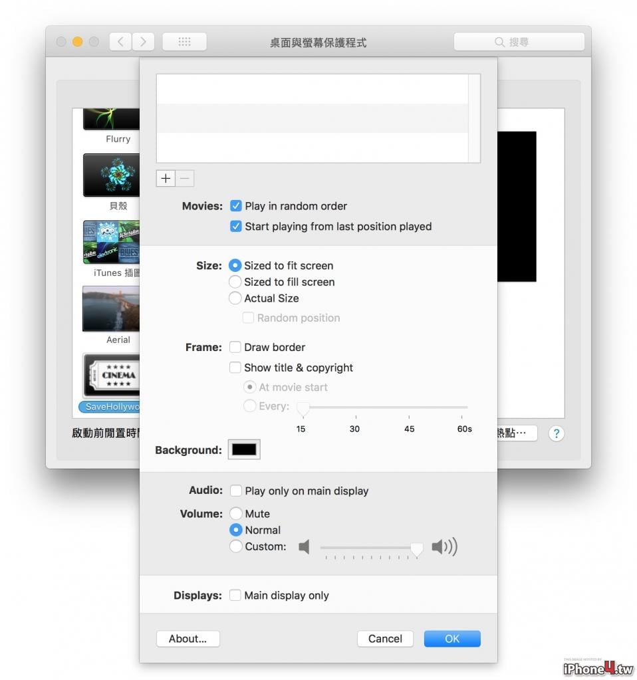Screen dimensions: 637x680
Task: Select the Flurry screen saver thumbnail
Action: click(x=112, y=118)
